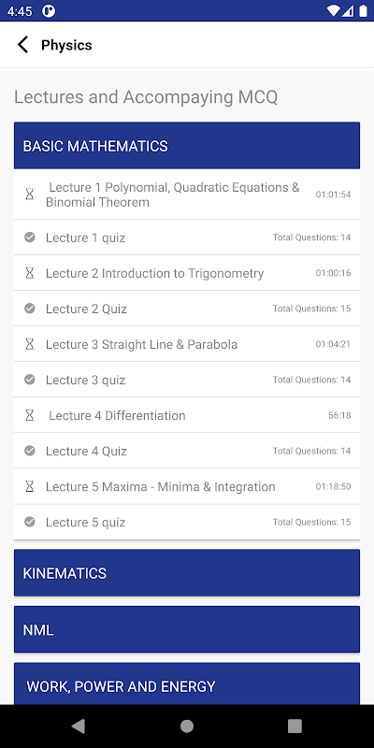Open Lecture 3 Straight Line & Parabola
The image size is (374, 748).
point(187,344)
